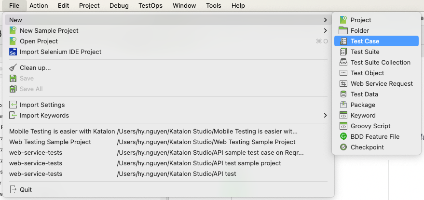The height and width of the screenshot is (200, 424).
Task: Choose Import Selenium IDE Project label
Action: pyautogui.click(x=61, y=52)
